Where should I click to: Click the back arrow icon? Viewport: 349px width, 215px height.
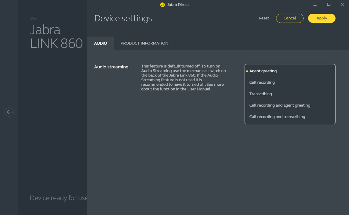coord(9,112)
